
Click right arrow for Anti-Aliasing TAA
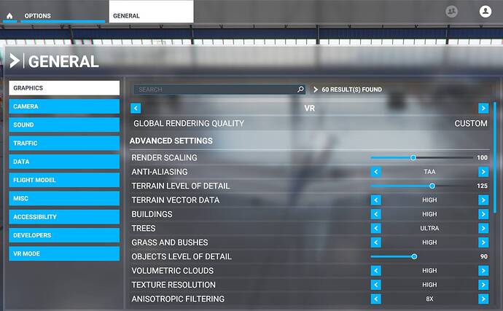point(483,172)
